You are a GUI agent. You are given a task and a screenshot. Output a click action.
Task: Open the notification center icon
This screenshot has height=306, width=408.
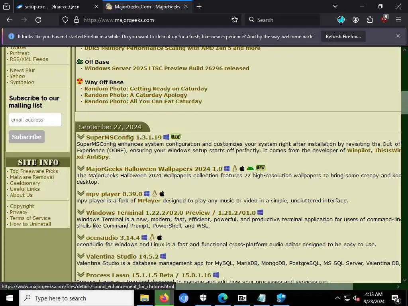[x=395, y=299]
